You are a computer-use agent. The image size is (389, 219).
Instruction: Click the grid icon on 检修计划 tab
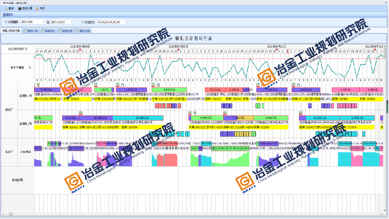[60, 31]
